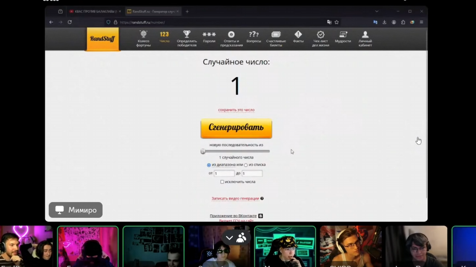This screenshot has width=476, height=267.
Task: Click the browser address bar URL
Action: click(143, 22)
